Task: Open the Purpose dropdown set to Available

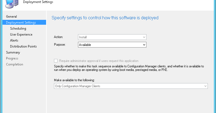Action: tap(112, 45)
